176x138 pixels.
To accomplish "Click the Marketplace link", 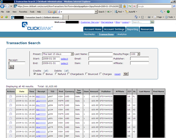I will point(107,22).
